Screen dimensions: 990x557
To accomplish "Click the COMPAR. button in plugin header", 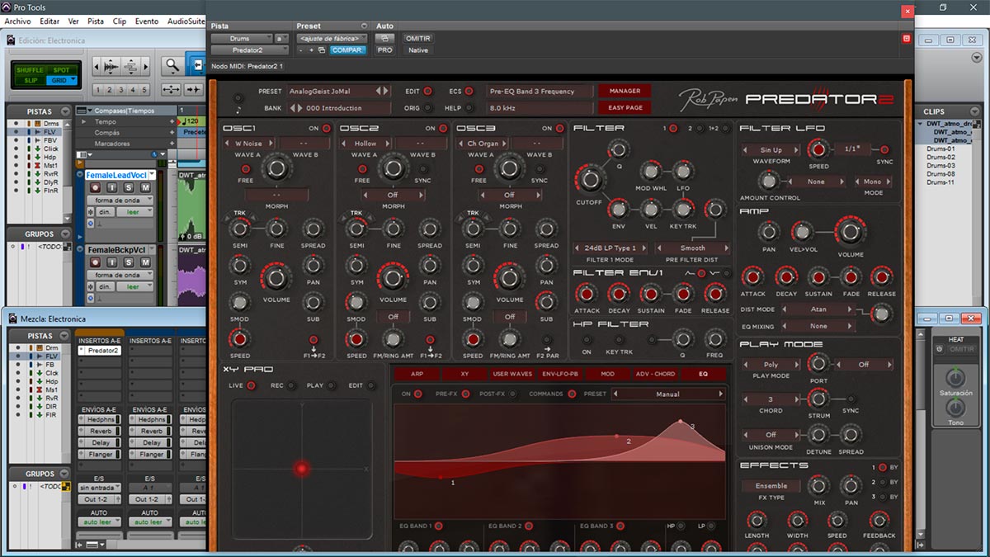I will tap(348, 50).
